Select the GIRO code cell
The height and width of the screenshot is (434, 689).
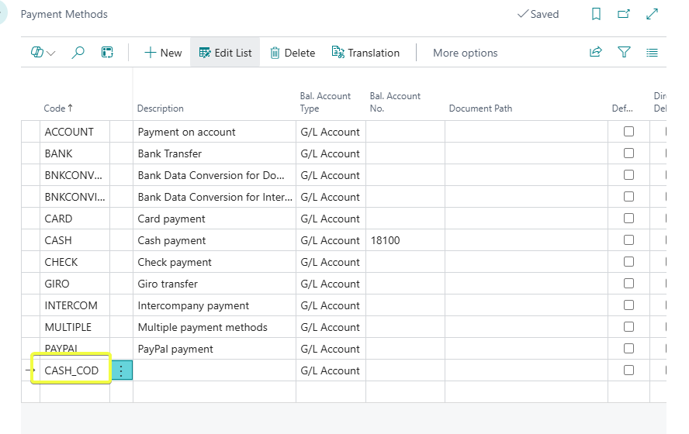(74, 284)
